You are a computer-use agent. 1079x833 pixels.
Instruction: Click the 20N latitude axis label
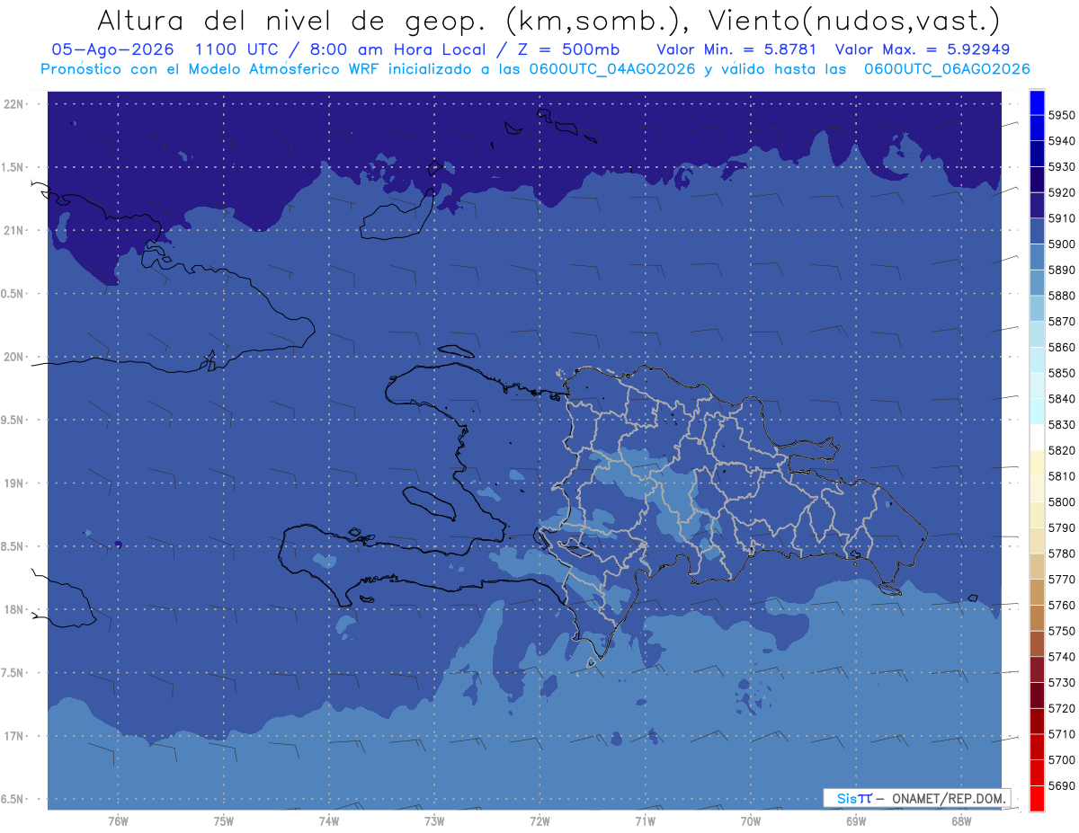coord(14,358)
